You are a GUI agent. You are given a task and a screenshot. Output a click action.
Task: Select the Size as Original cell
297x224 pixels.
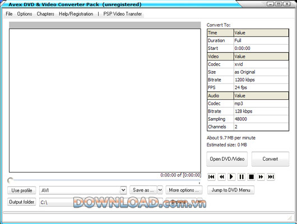[261, 72]
